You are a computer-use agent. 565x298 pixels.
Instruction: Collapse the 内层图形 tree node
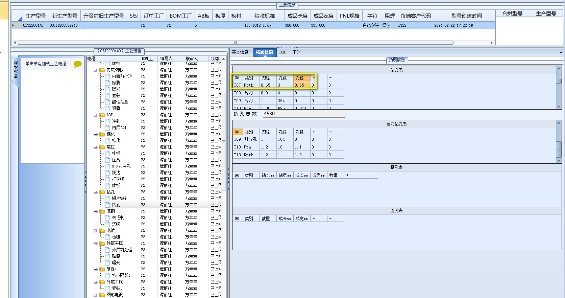(x=96, y=70)
